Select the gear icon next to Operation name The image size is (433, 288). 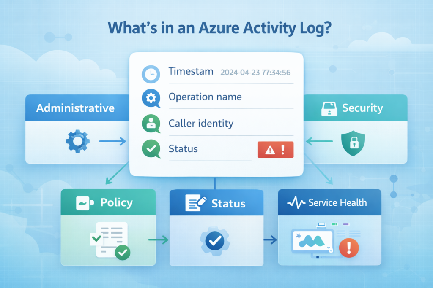[151, 98]
